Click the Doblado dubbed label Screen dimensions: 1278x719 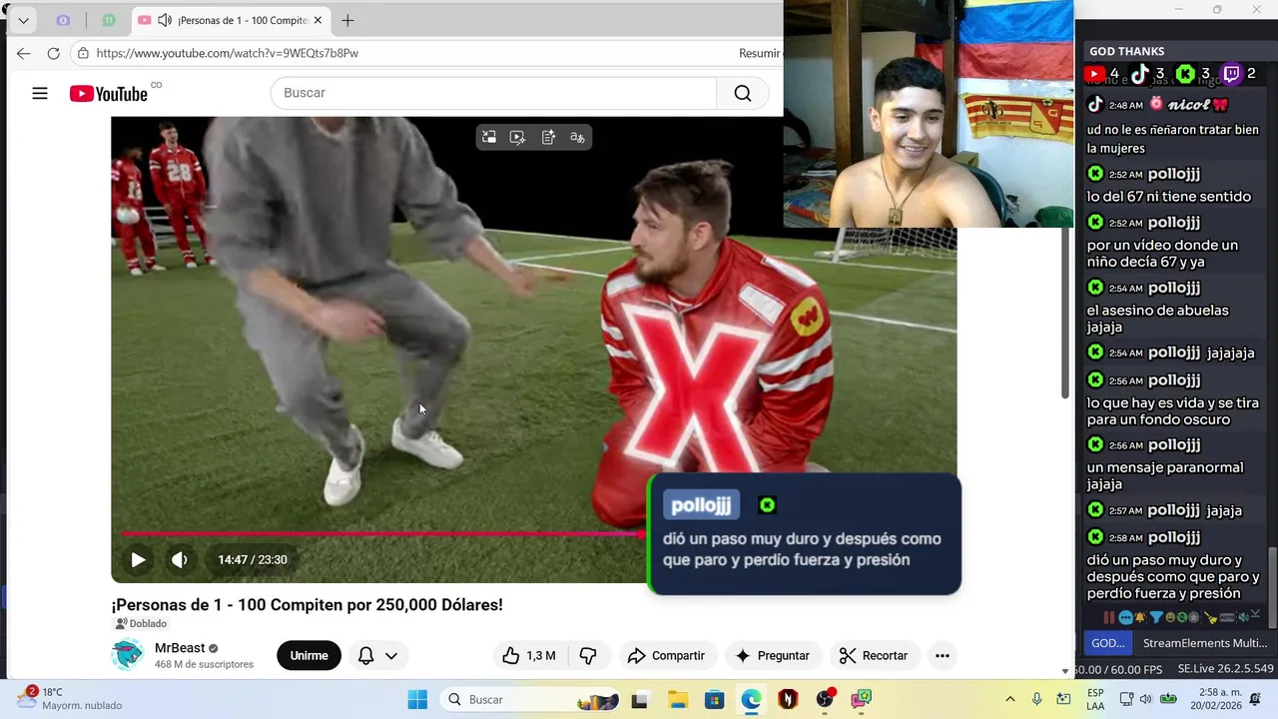pyautogui.click(x=141, y=624)
